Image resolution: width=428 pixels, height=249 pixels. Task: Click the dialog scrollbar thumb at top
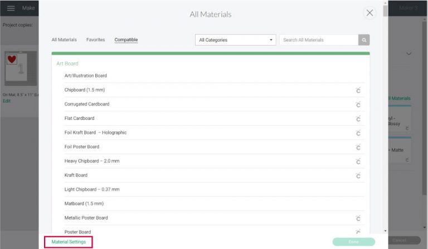tap(385, 11)
